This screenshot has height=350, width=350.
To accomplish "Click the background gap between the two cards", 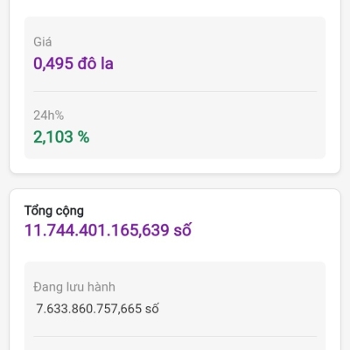I will 175,181.
